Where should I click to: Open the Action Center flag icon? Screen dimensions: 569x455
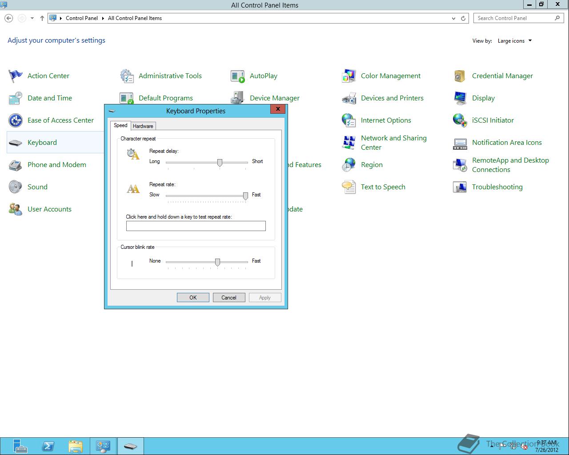point(16,76)
